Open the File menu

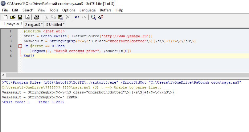(5, 10)
